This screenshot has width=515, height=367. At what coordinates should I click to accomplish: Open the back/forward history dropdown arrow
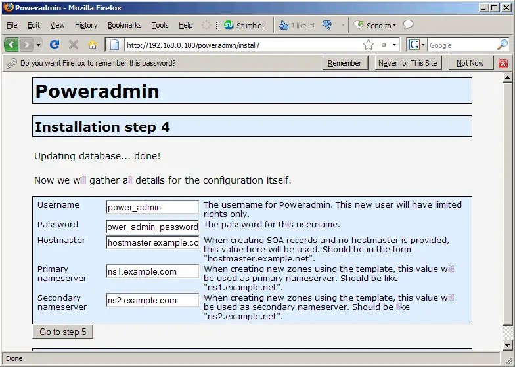tap(38, 45)
